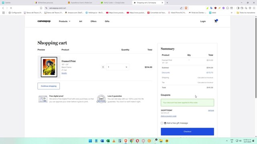Open the Art menu item
This screenshot has height=144, width=257.
[80, 21]
